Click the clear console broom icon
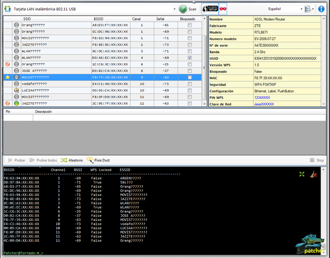Viewport: 330px width, 258px height. (313, 174)
